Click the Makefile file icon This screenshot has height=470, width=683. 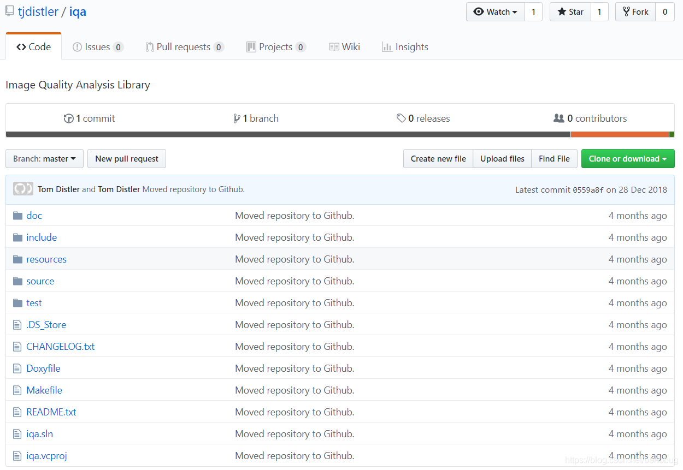[x=17, y=390]
